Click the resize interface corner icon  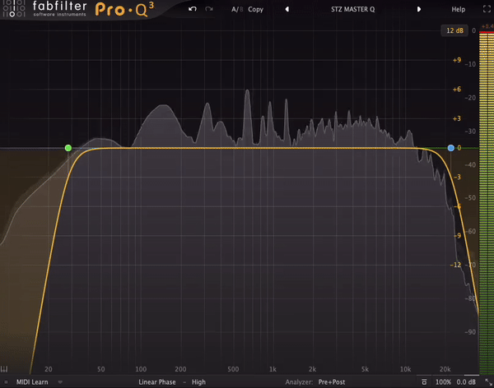pos(488,382)
